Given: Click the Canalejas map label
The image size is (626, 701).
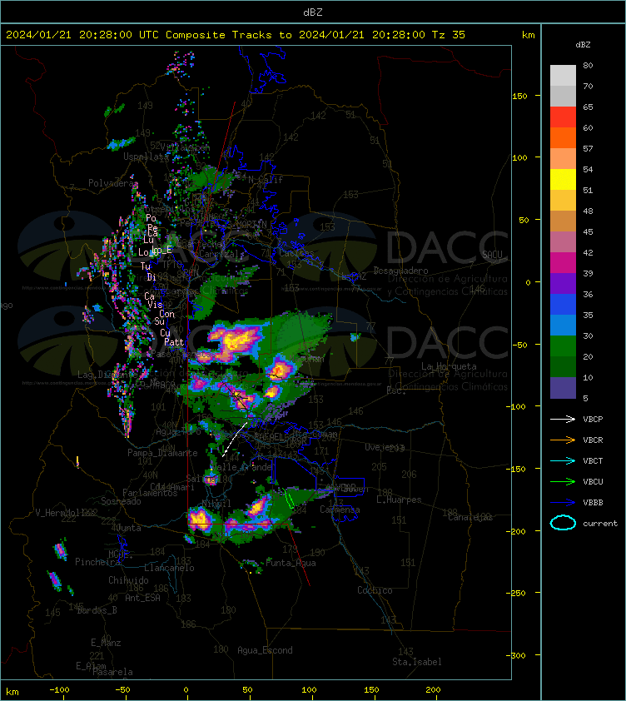Looking at the screenshot, I should (469, 517).
